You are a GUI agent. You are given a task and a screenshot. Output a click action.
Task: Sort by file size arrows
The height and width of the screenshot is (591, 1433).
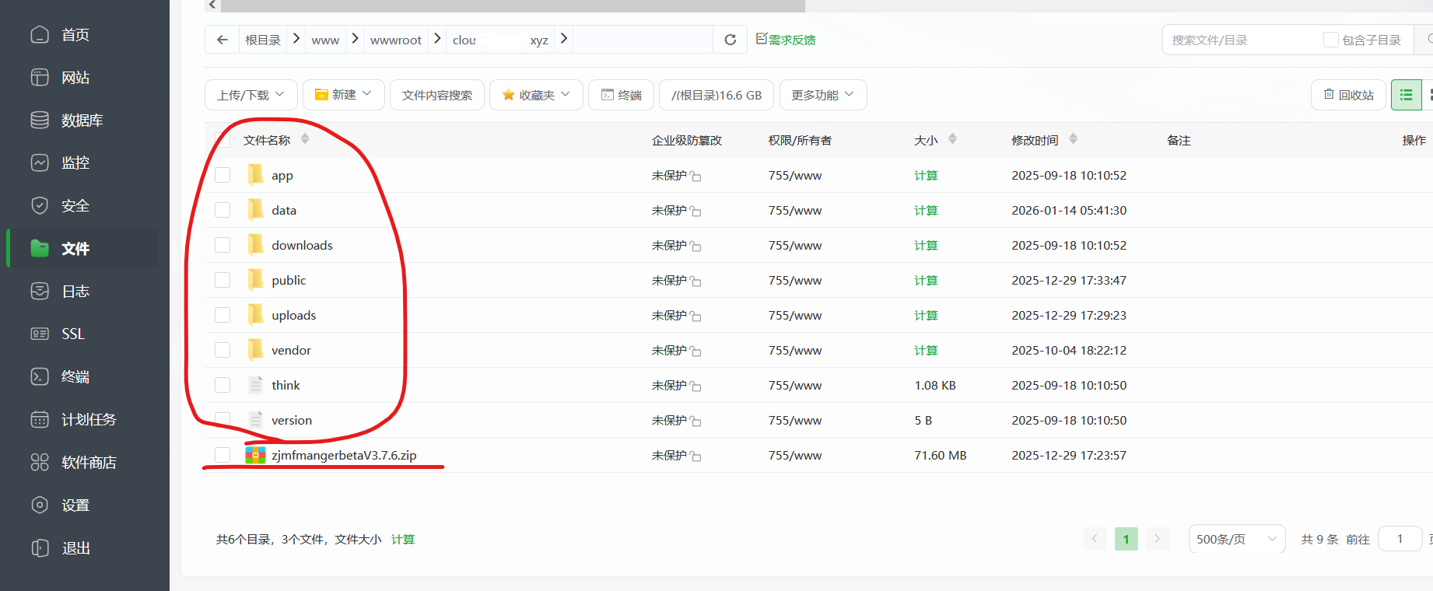point(952,139)
